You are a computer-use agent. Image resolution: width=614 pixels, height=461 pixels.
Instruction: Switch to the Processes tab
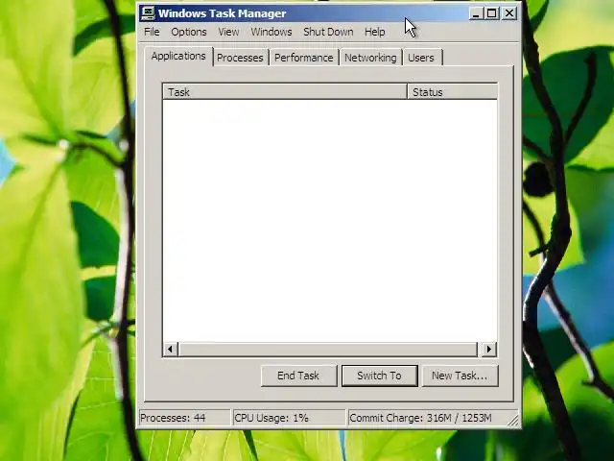[240, 58]
